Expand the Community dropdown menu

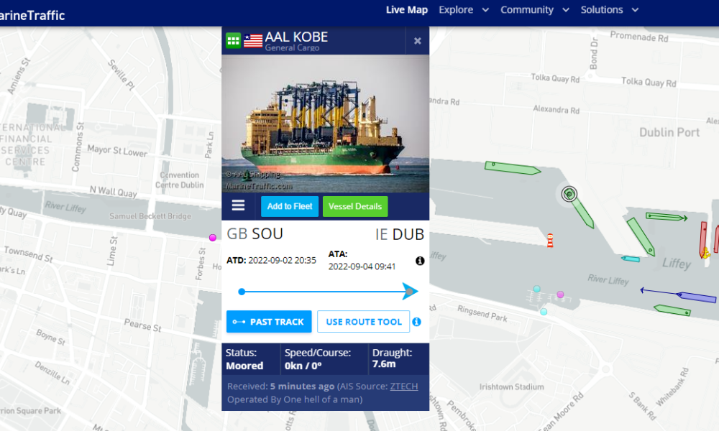point(535,10)
